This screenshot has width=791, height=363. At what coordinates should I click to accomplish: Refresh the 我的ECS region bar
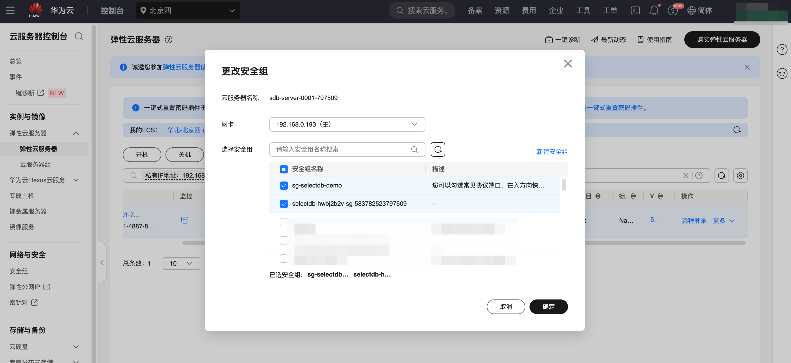pyautogui.click(x=737, y=130)
